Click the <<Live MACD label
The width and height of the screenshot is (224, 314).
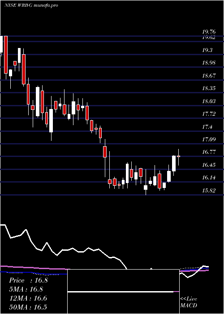point(189,302)
